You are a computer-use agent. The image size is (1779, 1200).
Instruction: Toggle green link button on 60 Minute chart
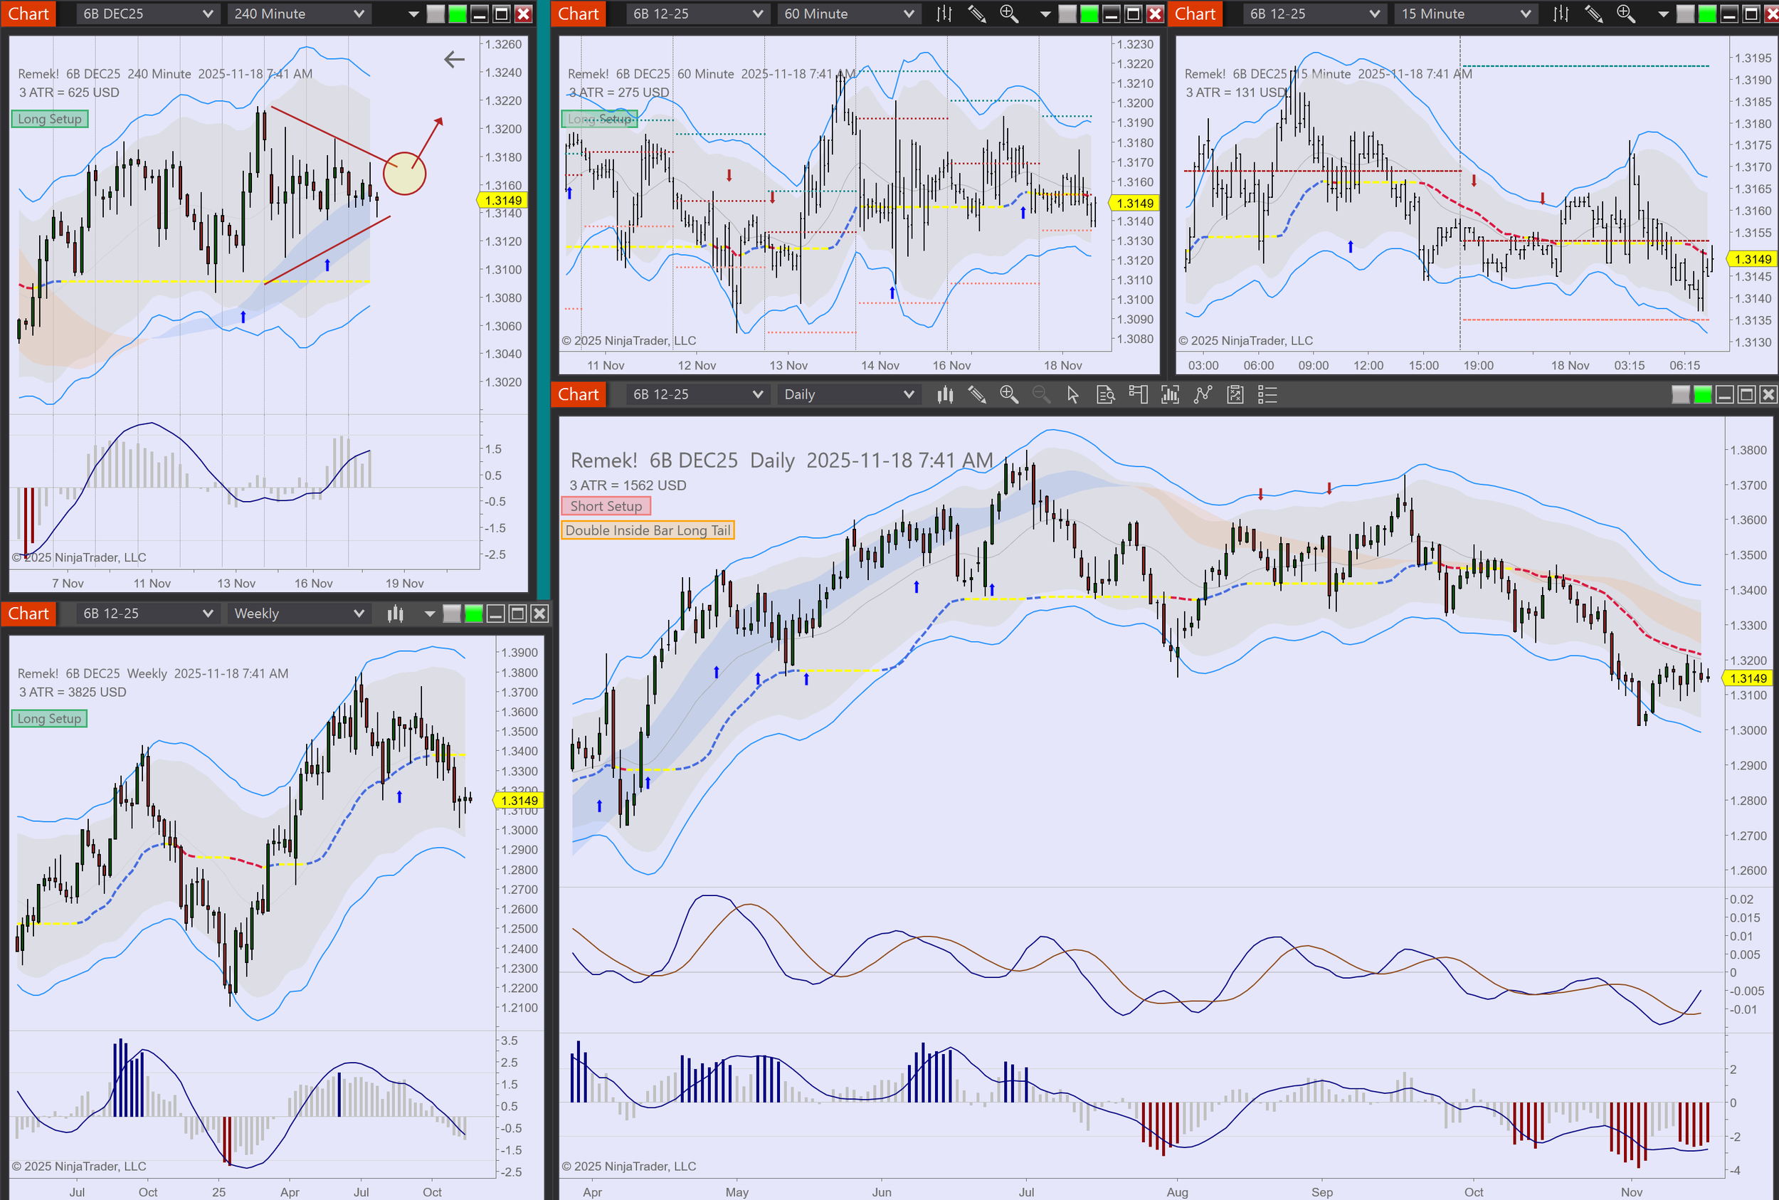[x=1089, y=14]
